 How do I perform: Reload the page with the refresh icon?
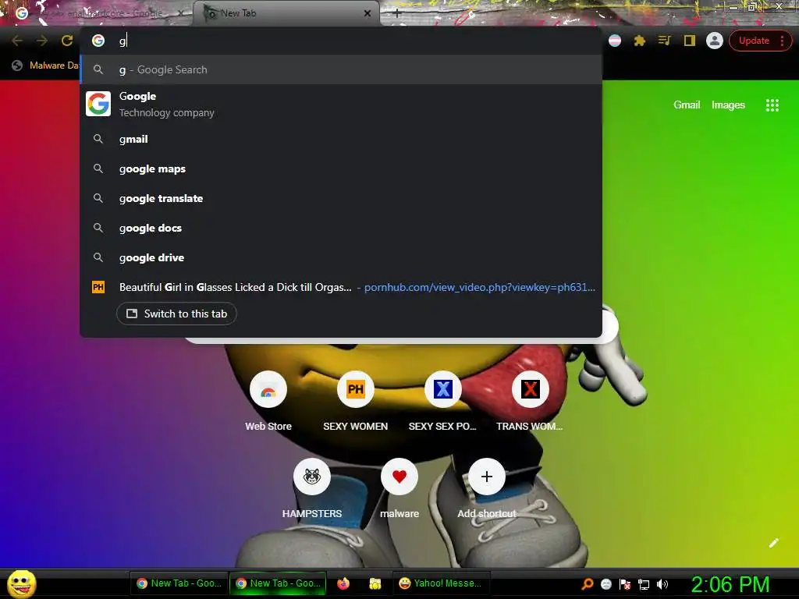(67, 41)
